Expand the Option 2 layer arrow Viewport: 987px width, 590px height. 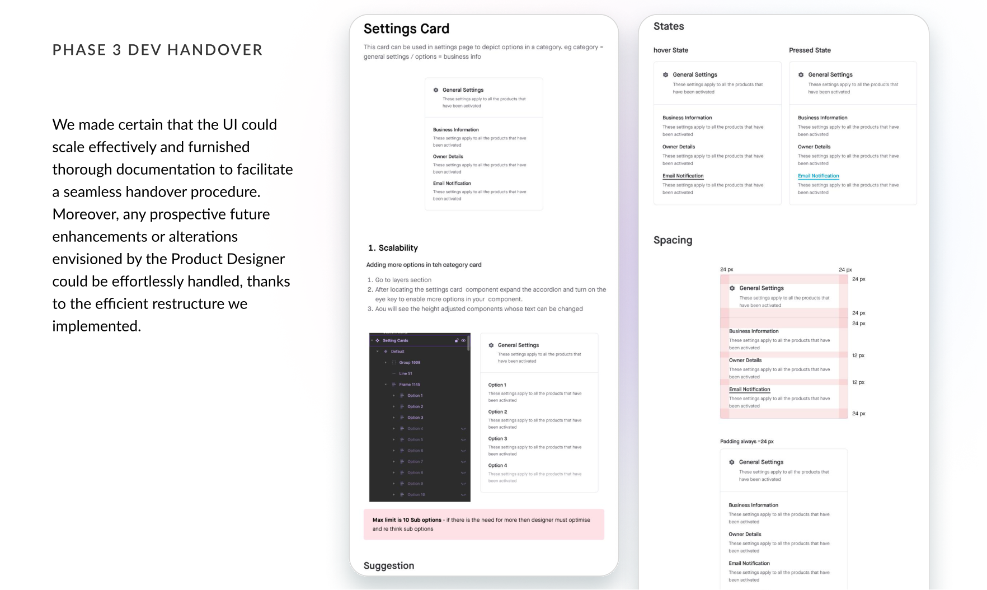coord(394,406)
